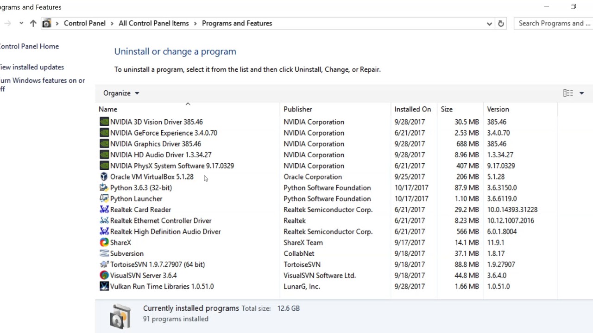Click the LunarG, Inc. publisher cell
Viewport: 593px width, 333px height.
(x=302, y=286)
